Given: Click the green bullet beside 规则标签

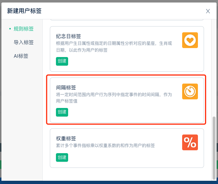Looking at the screenshot, I should 10,29.
